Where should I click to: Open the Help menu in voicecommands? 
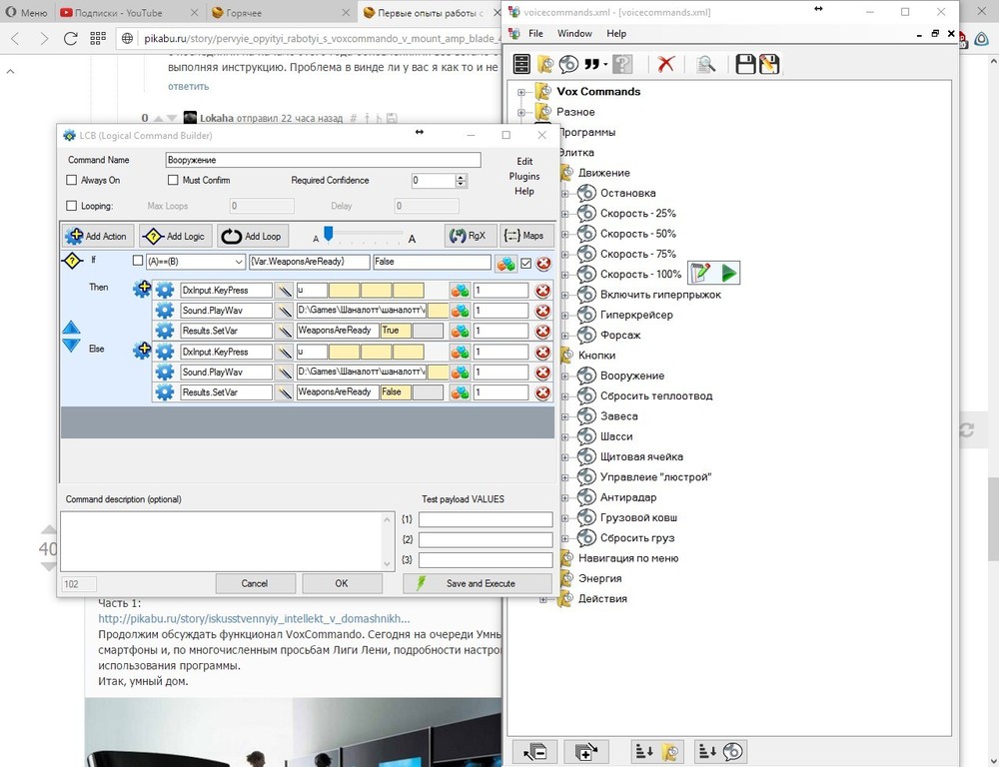tap(616, 33)
